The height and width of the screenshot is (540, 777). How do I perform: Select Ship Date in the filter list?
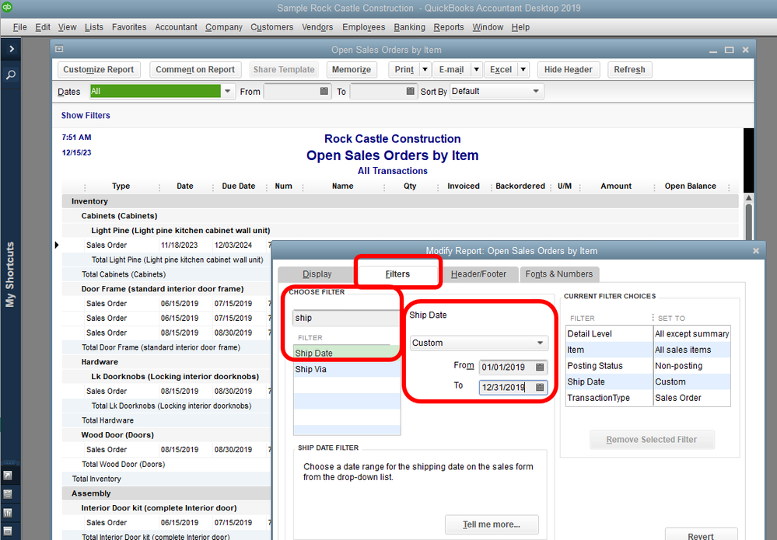click(x=346, y=353)
